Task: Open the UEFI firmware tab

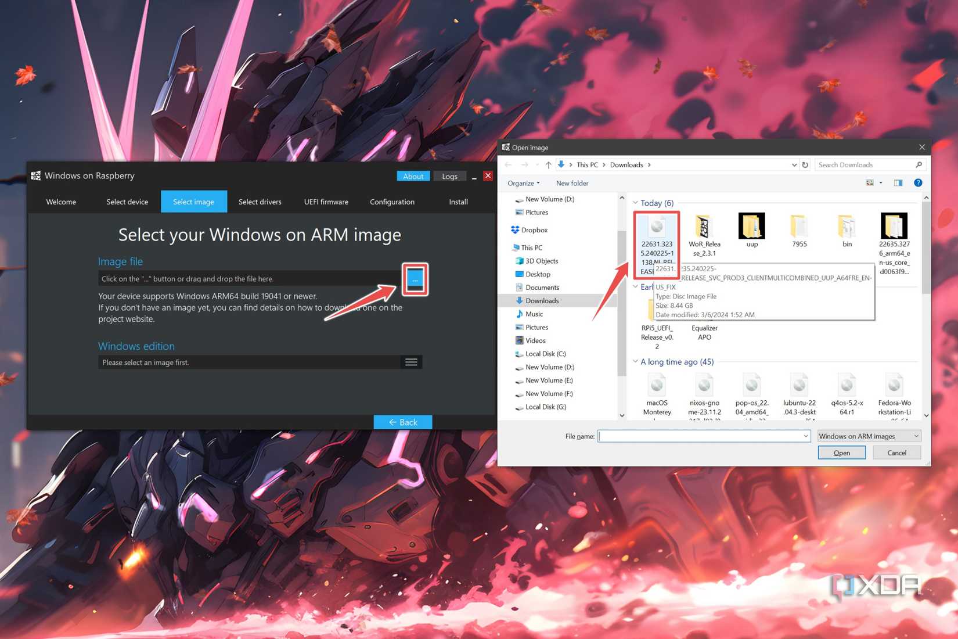Action: click(326, 202)
